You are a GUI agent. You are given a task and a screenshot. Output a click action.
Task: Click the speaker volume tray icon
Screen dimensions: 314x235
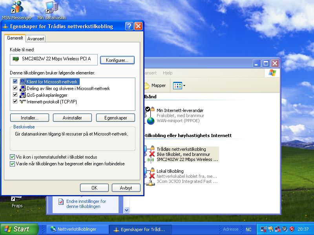285,229
